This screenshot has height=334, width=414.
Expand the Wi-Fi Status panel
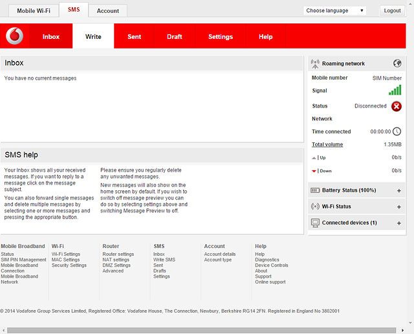[398, 207]
